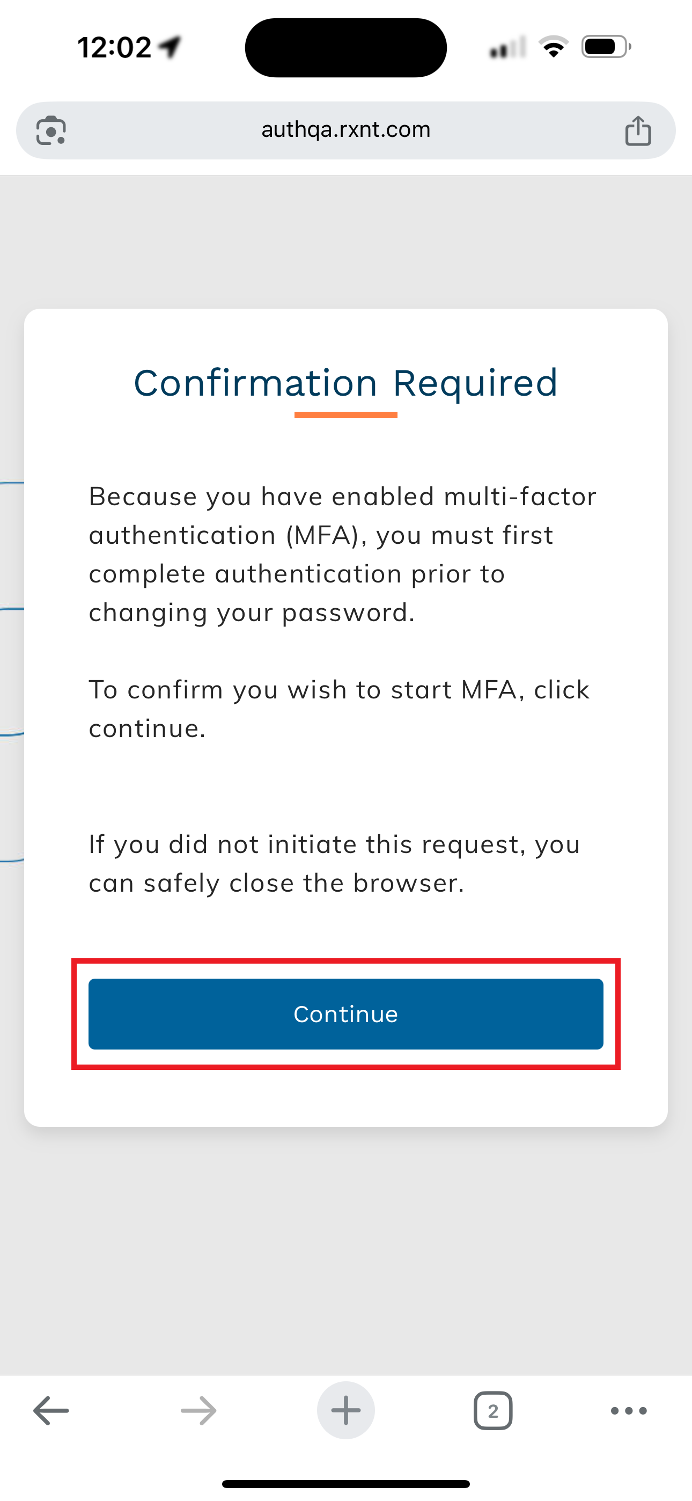Open a new tab with plus button
Screen dimensions: 692x1501
tap(346, 1411)
